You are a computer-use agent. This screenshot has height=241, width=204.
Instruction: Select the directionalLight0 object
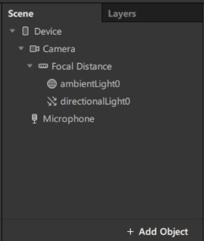95,101
